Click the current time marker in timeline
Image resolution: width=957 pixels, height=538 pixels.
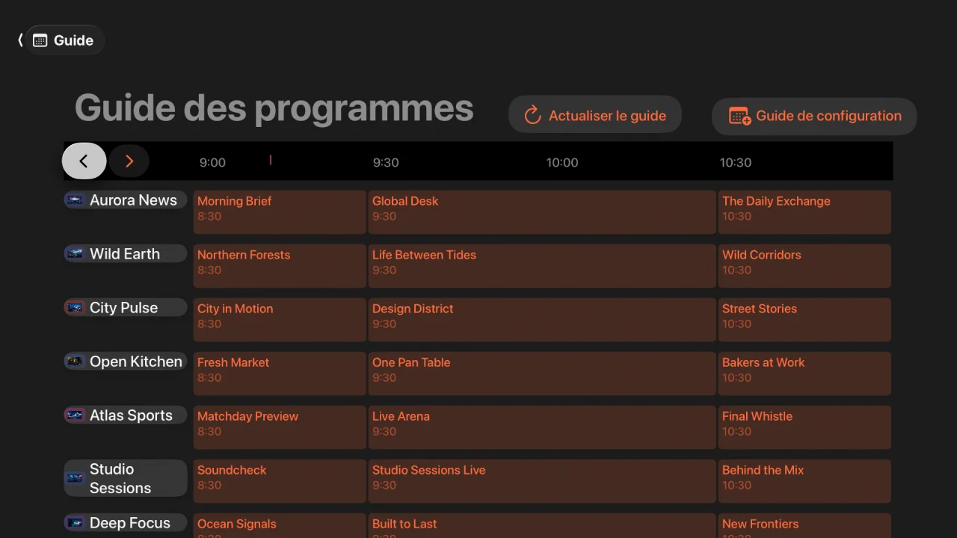[270, 159]
